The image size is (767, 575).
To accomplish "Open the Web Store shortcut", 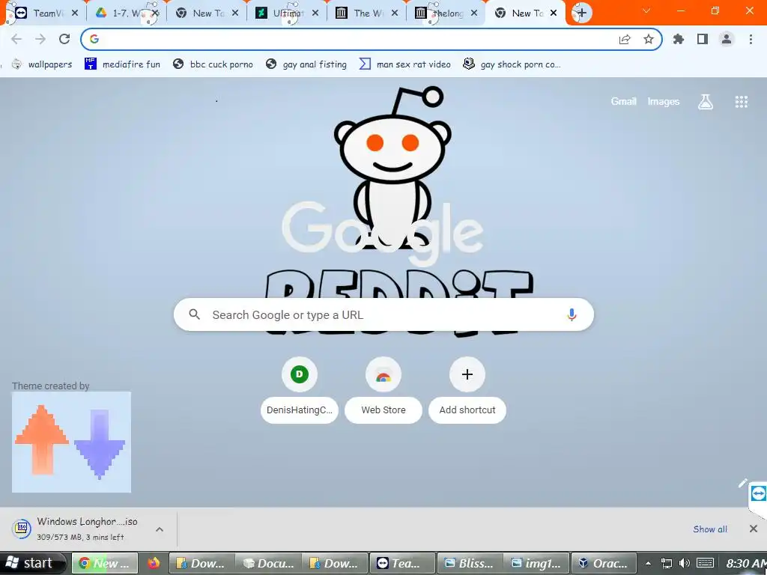I will 383,390.
